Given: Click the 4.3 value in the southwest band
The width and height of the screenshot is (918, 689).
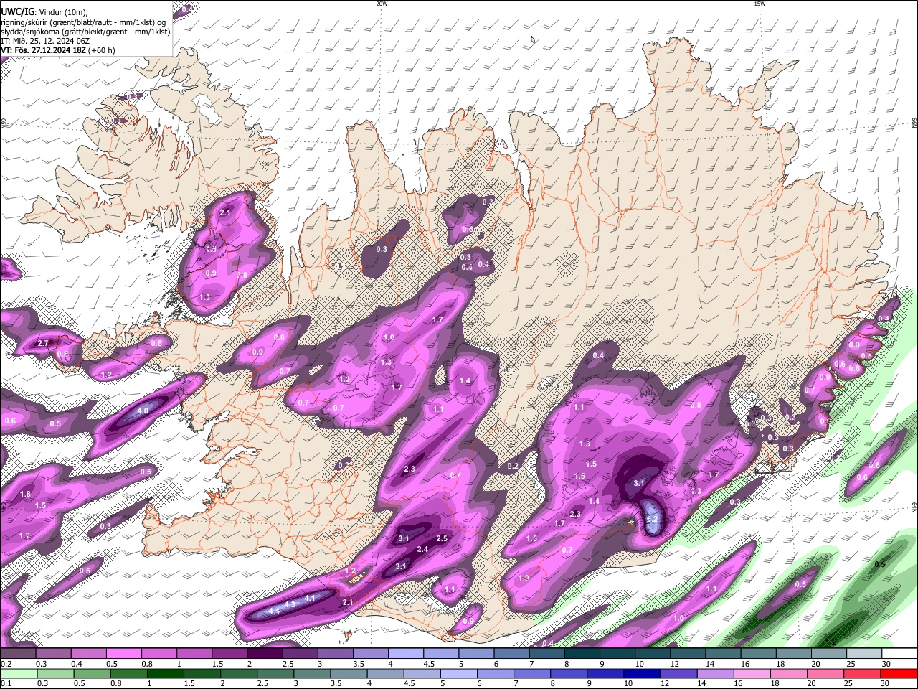Looking at the screenshot, I should [x=290, y=604].
